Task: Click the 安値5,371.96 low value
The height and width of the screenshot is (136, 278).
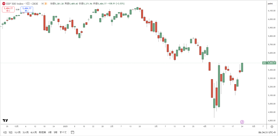Action: 86,4
